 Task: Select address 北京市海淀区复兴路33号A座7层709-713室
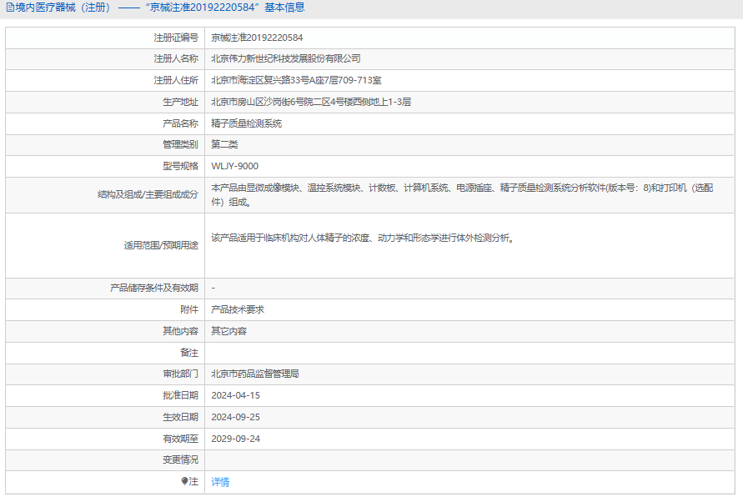pyautogui.click(x=296, y=81)
